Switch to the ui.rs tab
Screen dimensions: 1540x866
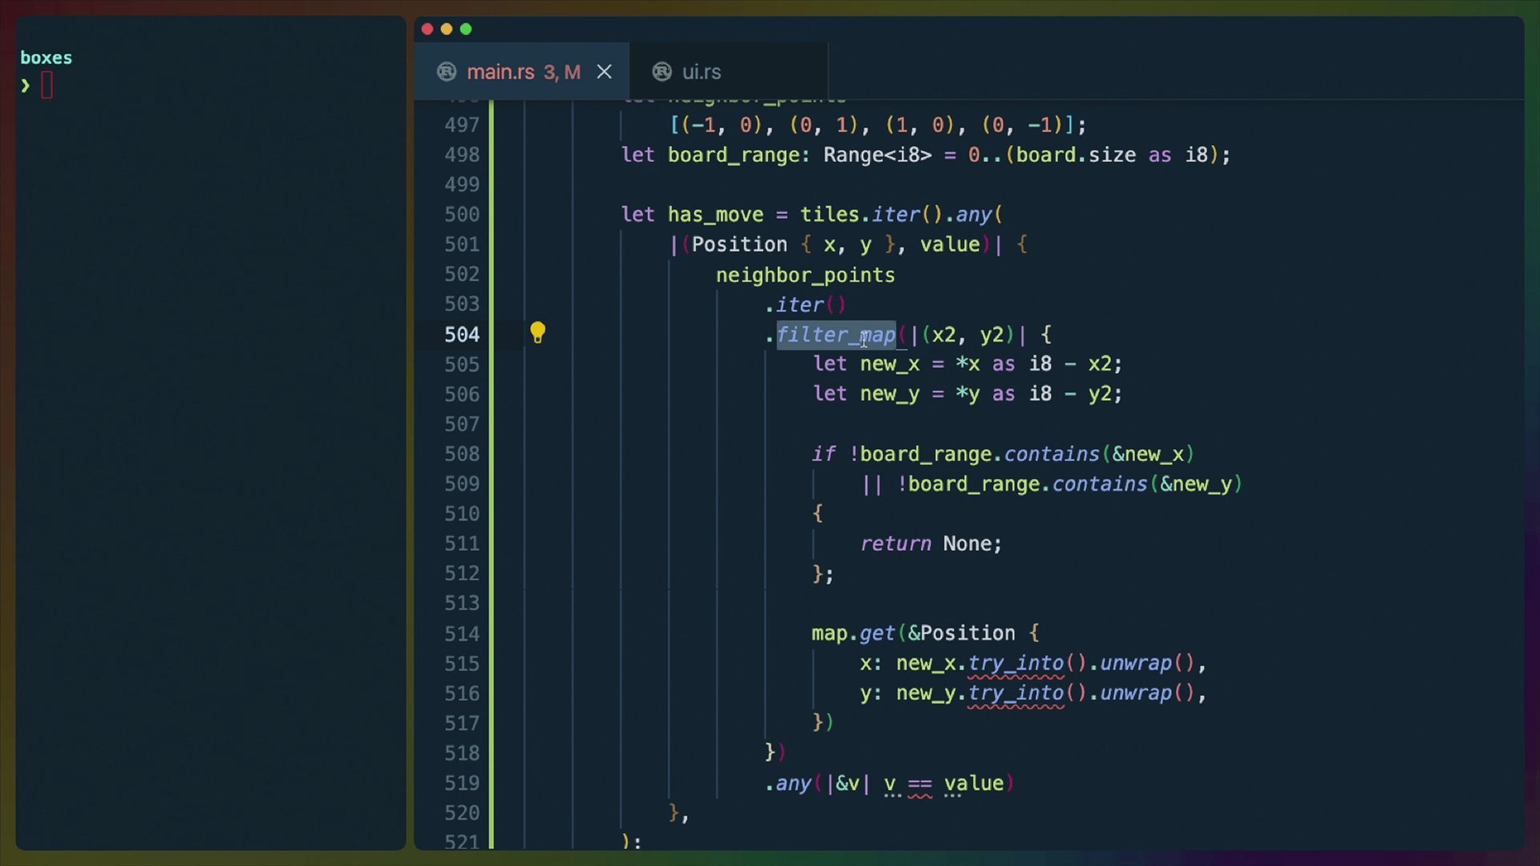(701, 72)
